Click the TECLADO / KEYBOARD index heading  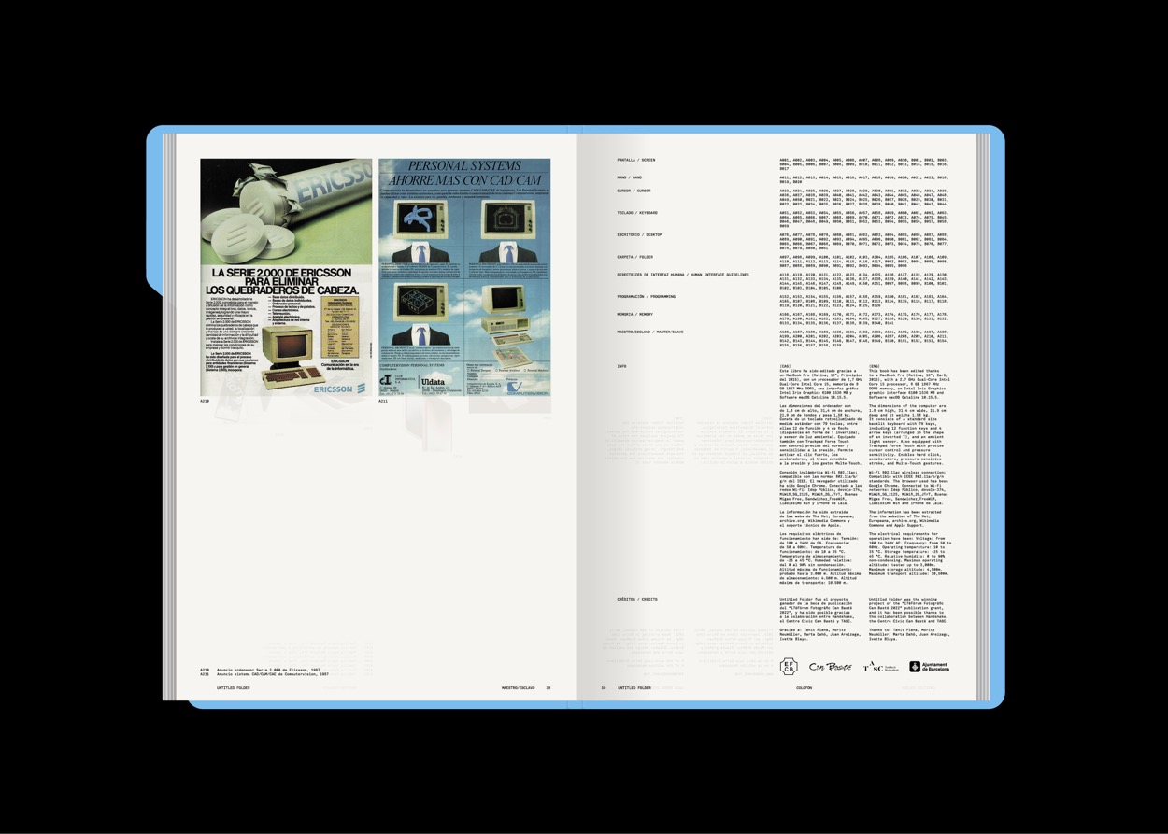coord(637,213)
